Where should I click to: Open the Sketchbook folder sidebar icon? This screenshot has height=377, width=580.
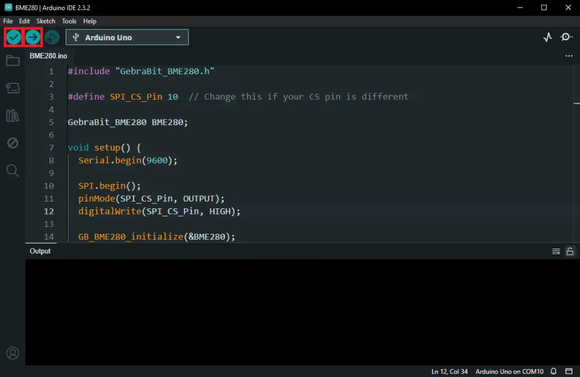(x=12, y=61)
